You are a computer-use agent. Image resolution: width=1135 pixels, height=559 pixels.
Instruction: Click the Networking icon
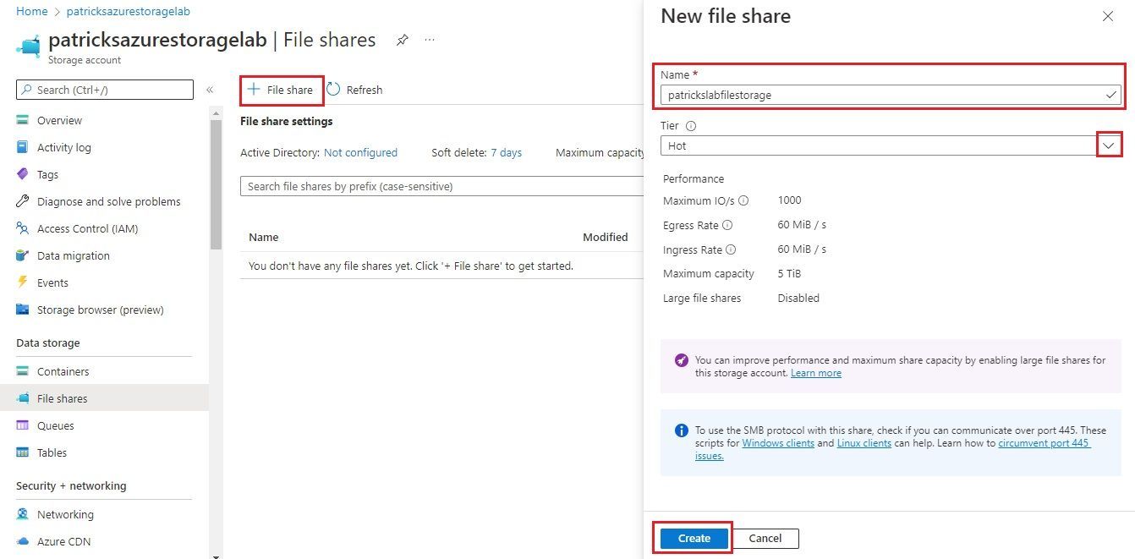pyautogui.click(x=23, y=514)
